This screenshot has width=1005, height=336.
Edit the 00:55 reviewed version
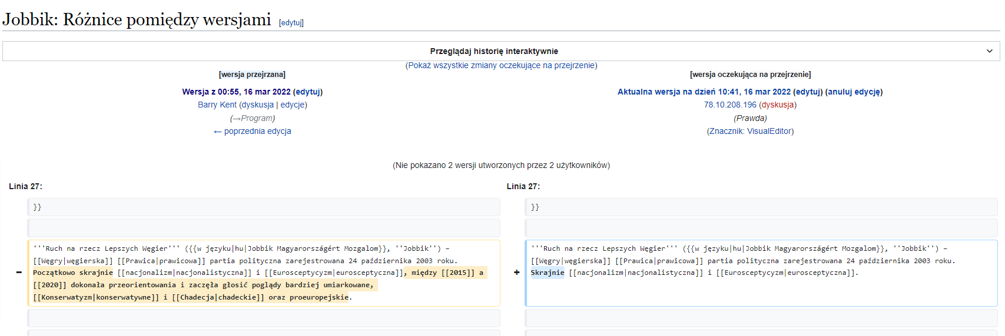pos(308,92)
